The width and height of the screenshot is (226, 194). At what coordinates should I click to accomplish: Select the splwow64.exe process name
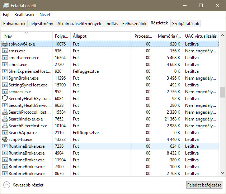(22, 44)
